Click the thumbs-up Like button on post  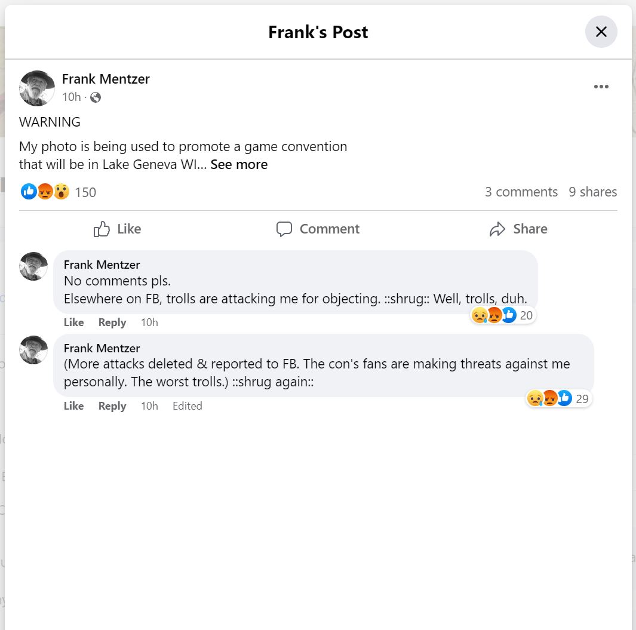[118, 229]
